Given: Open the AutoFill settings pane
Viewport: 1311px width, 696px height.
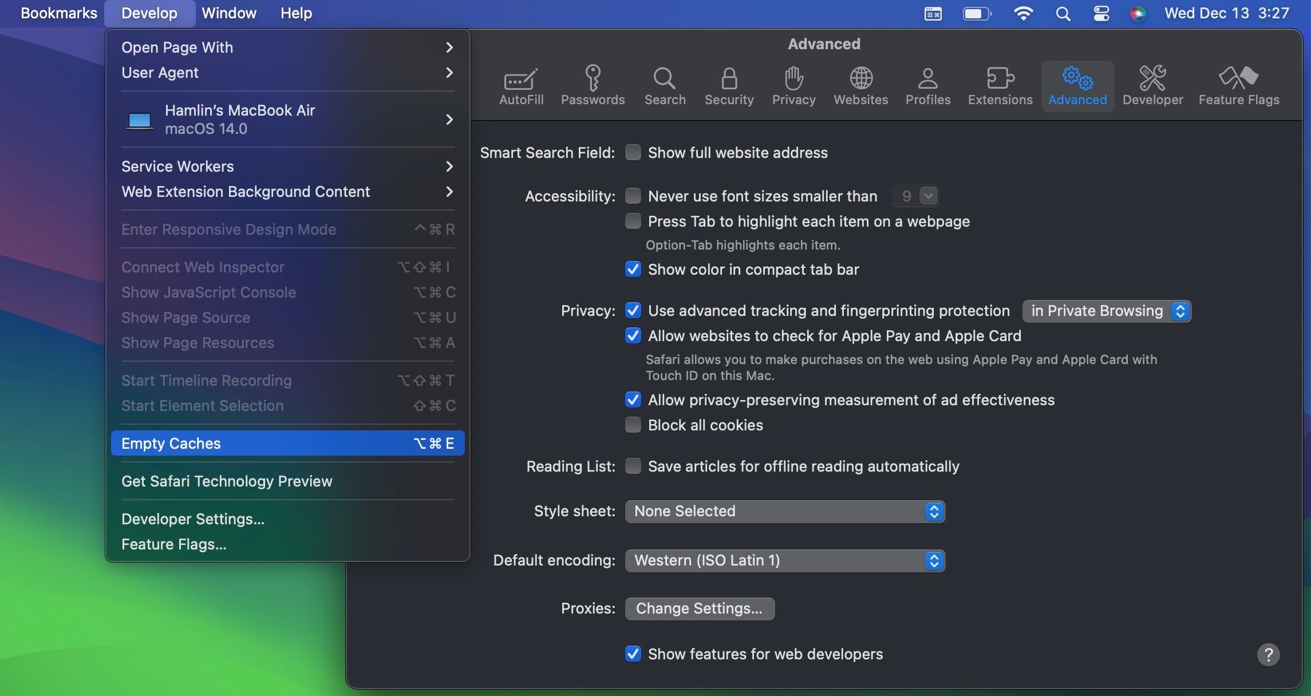Looking at the screenshot, I should coord(520,85).
